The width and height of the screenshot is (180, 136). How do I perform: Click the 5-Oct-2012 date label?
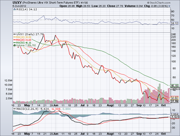click(x=19, y=6)
